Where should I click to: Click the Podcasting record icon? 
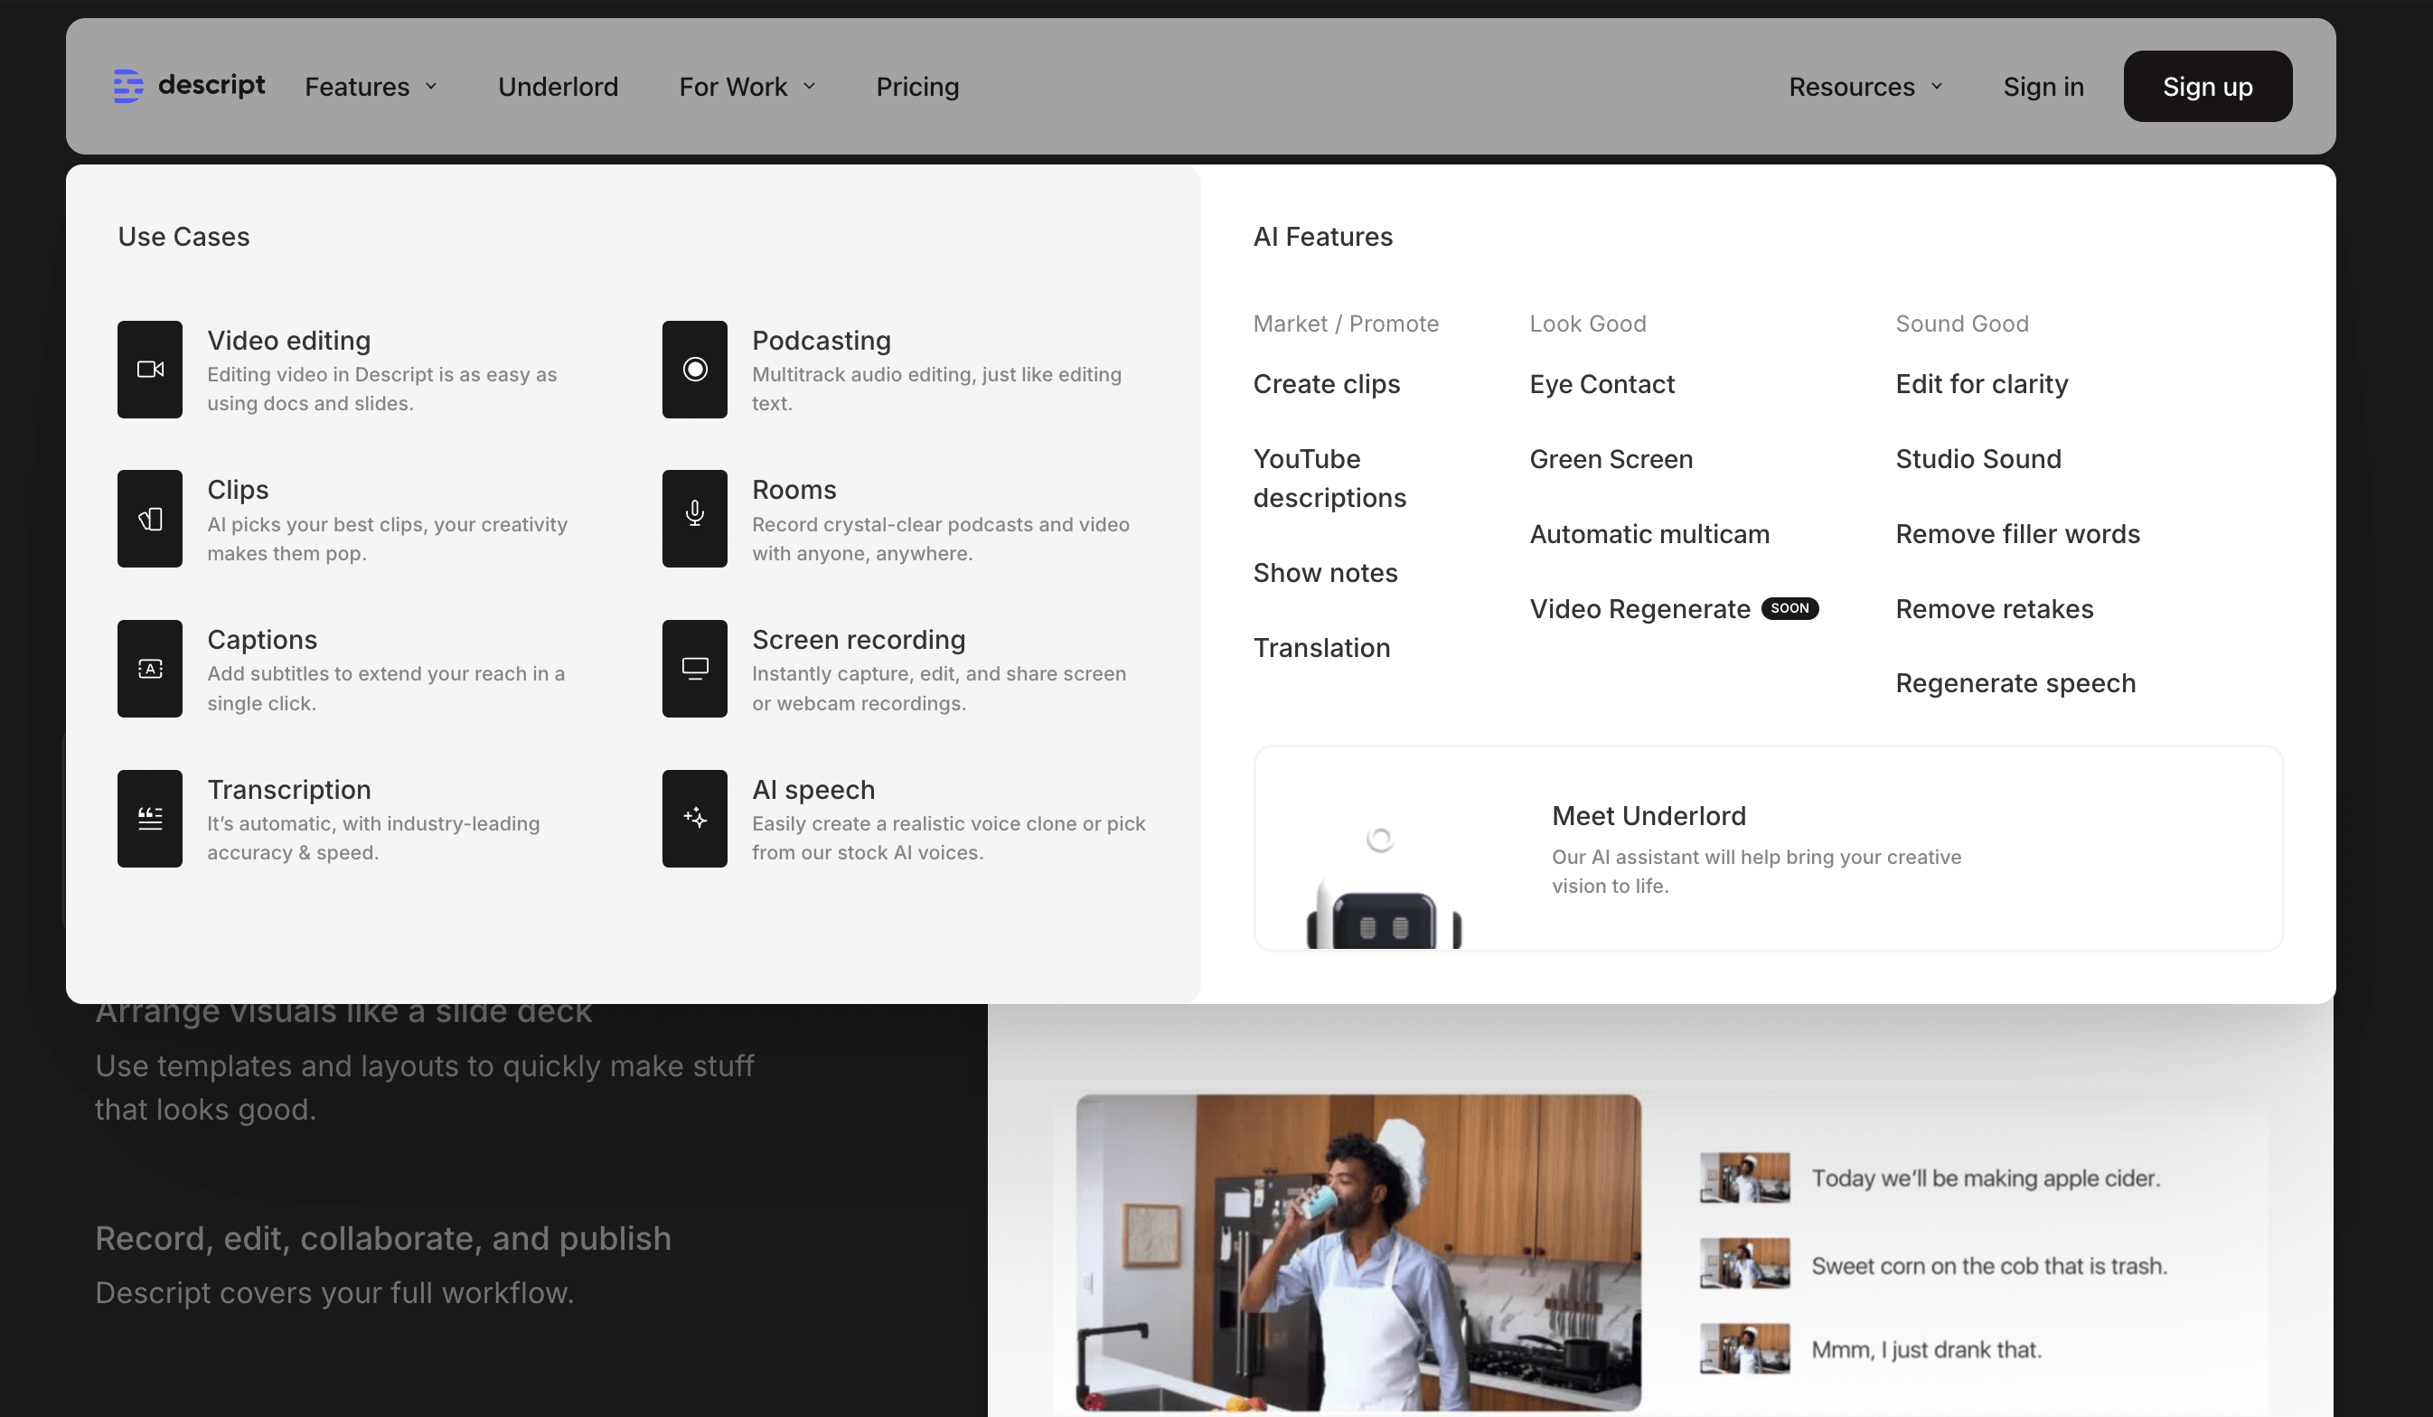[x=694, y=370]
